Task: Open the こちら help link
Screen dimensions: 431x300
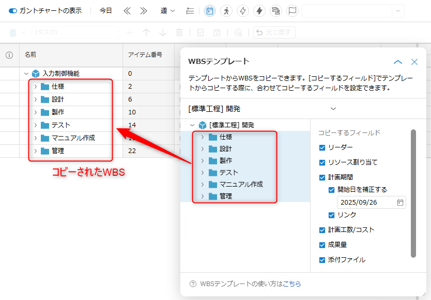Action: click(291, 284)
